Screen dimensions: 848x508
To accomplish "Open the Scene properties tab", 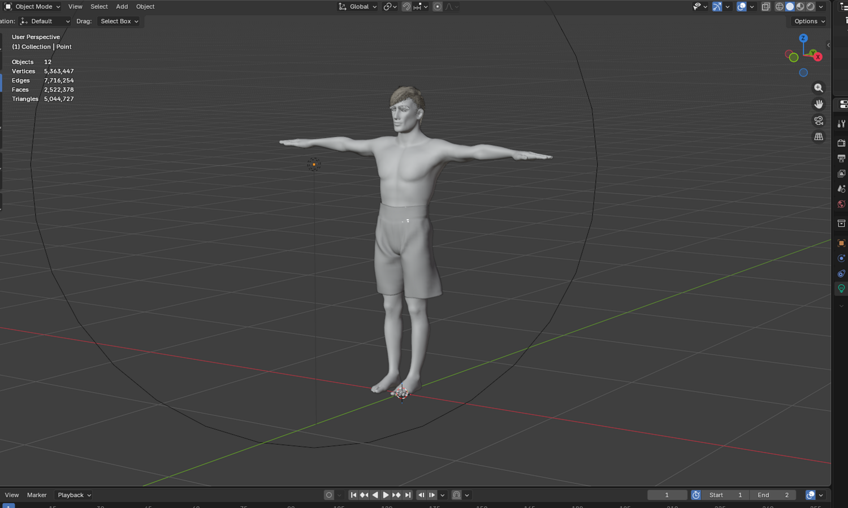I will pyautogui.click(x=841, y=189).
